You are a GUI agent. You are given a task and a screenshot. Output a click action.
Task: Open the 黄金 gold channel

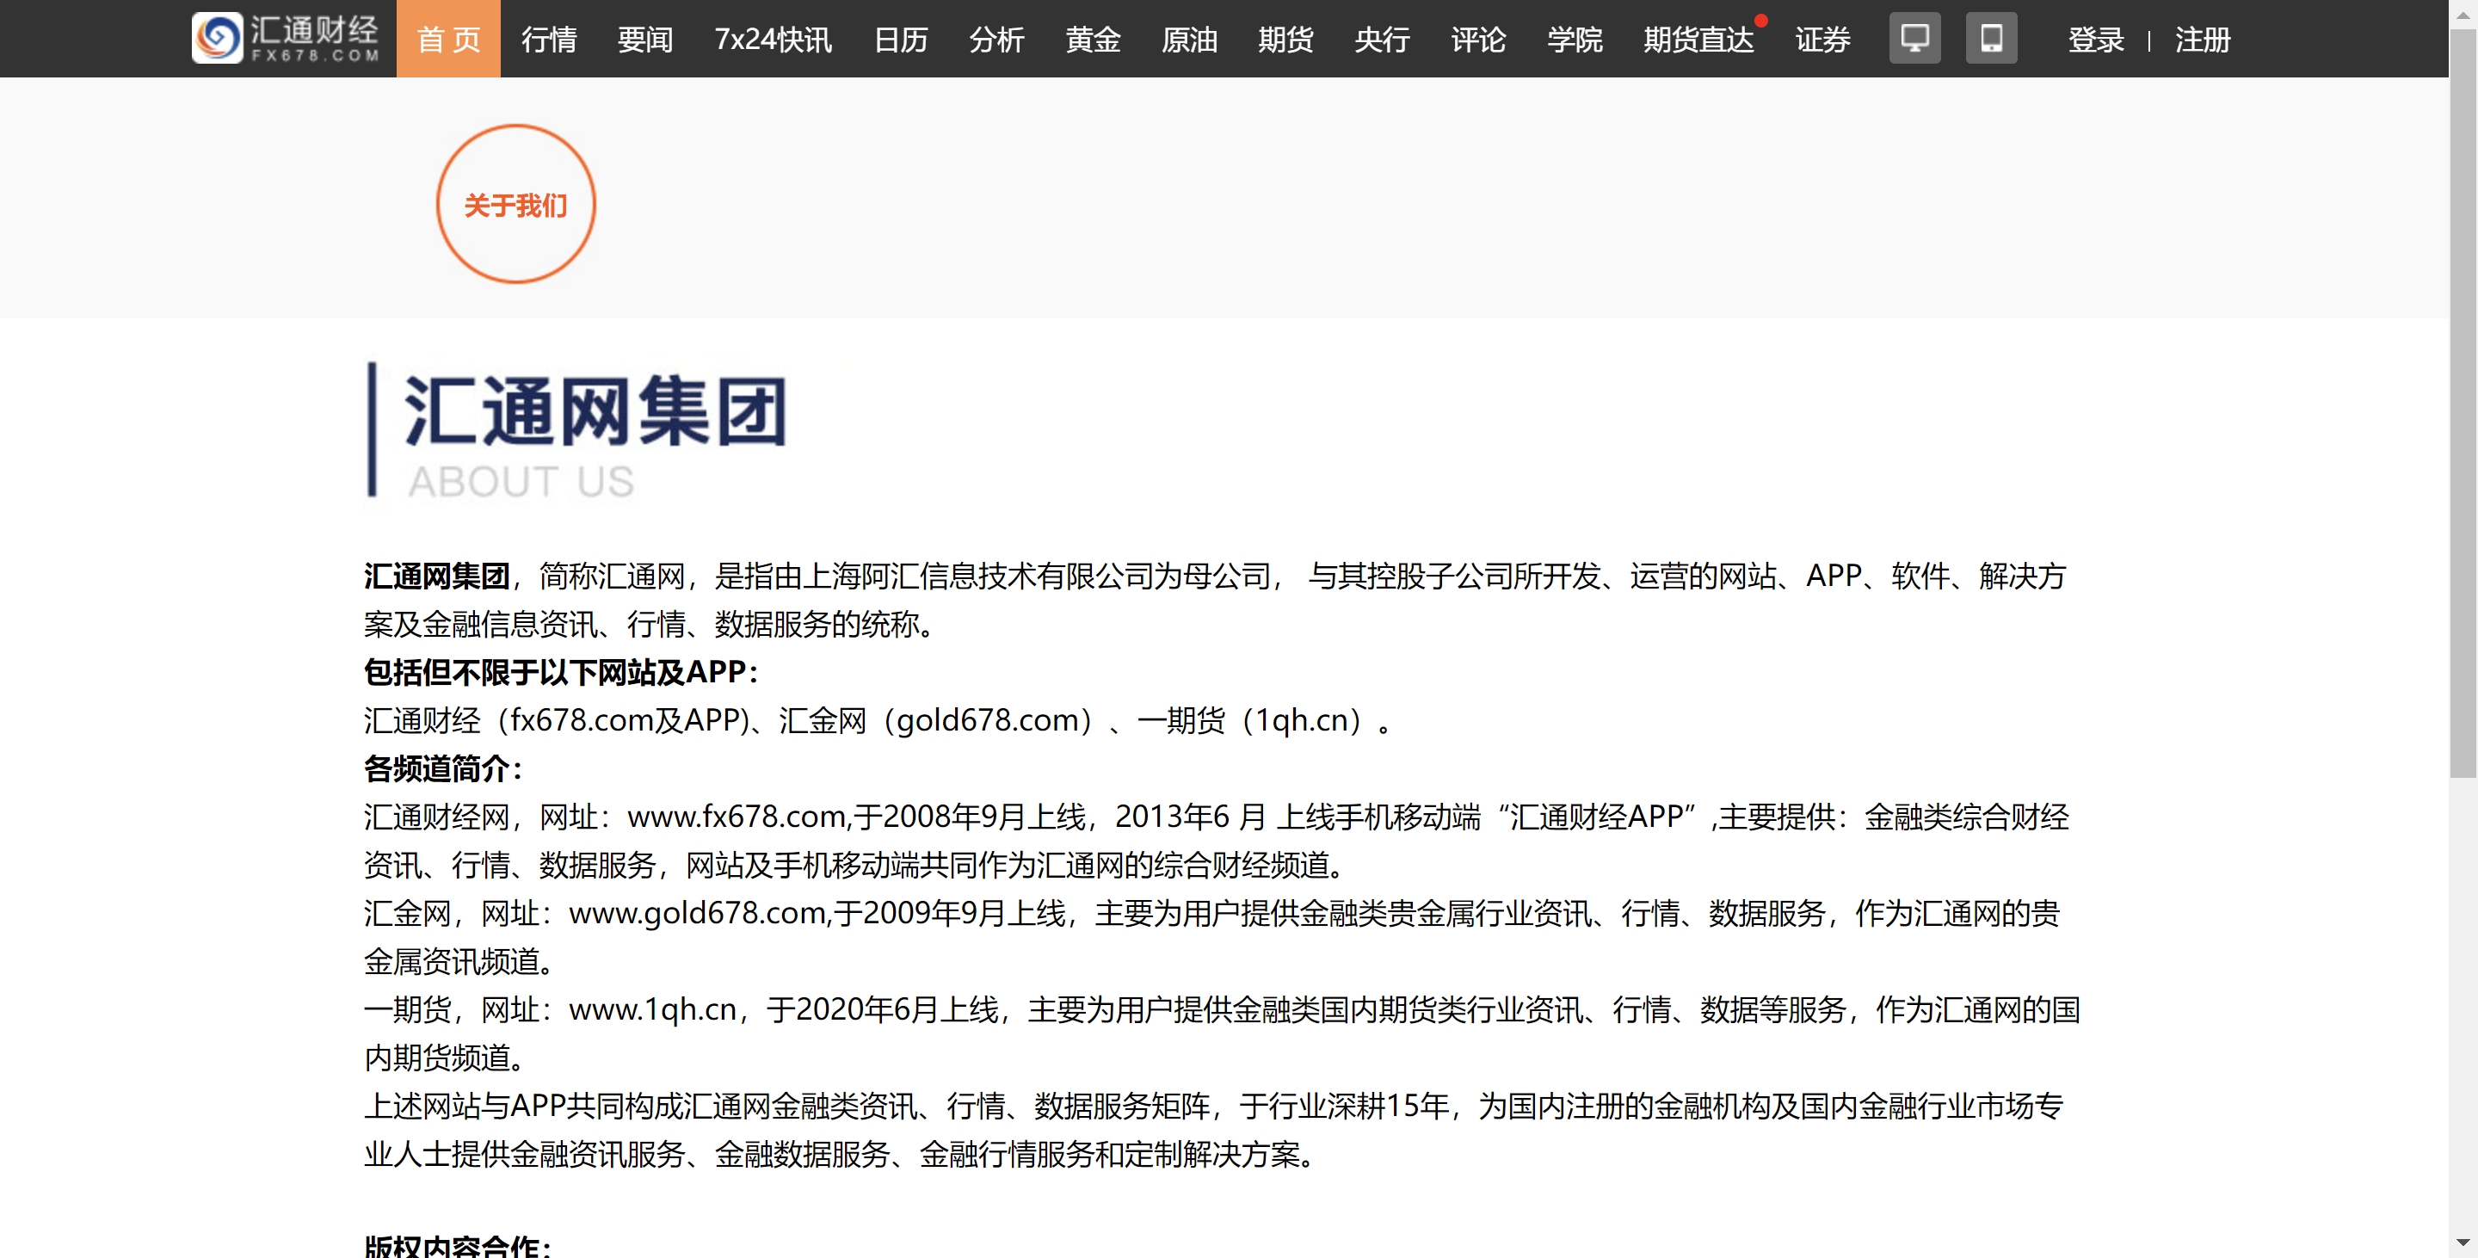click(x=1093, y=39)
